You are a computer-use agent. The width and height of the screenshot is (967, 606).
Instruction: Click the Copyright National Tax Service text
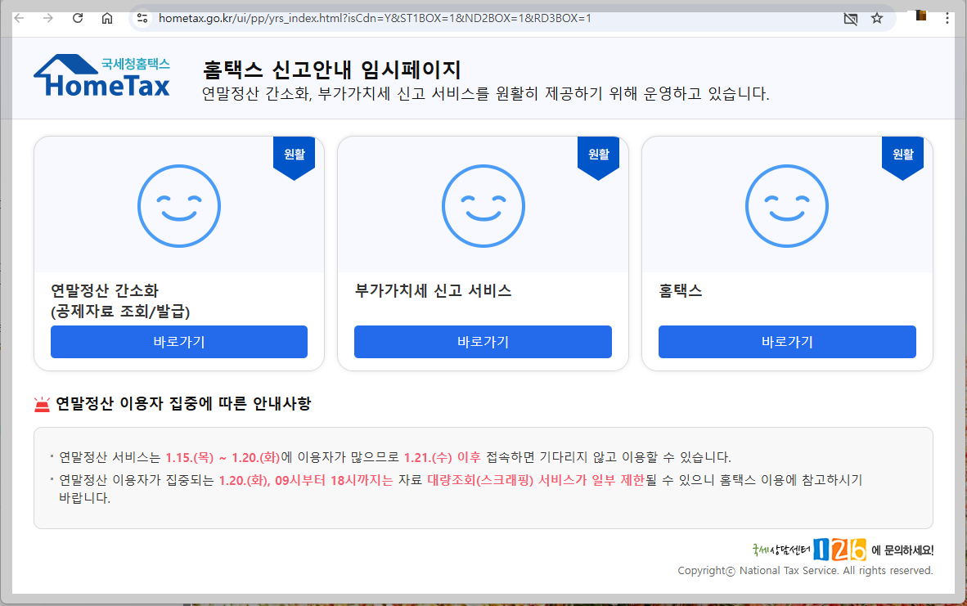[805, 571]
